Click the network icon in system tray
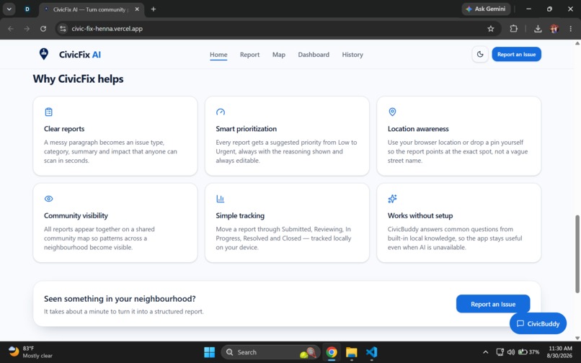The height and width of the screenshot is (363, 581). click(x=500, y=352)
